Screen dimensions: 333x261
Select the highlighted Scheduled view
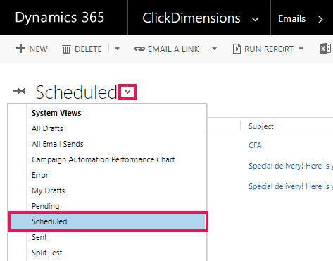tap(108, 221)
